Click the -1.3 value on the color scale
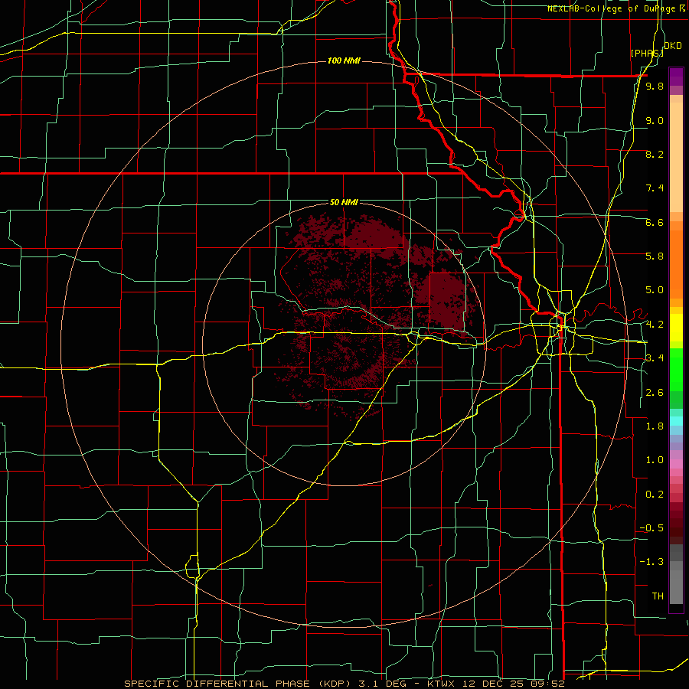This screenshot has height=689, width=689. coord(651,562)
